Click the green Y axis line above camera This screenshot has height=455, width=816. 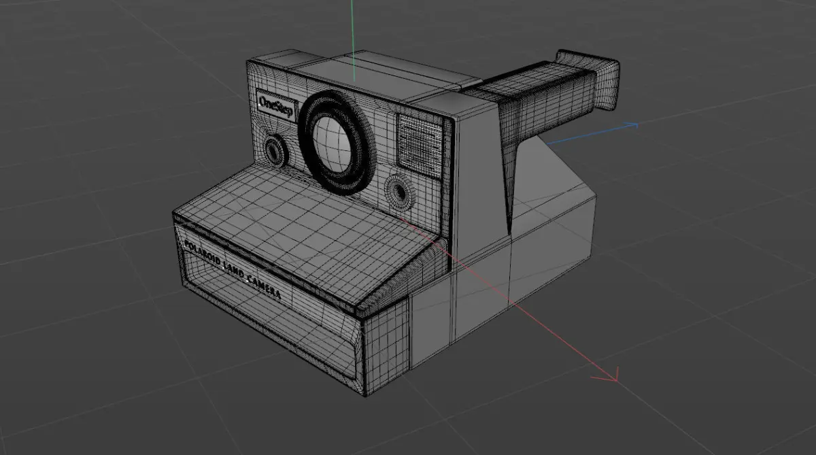[353, 42]
